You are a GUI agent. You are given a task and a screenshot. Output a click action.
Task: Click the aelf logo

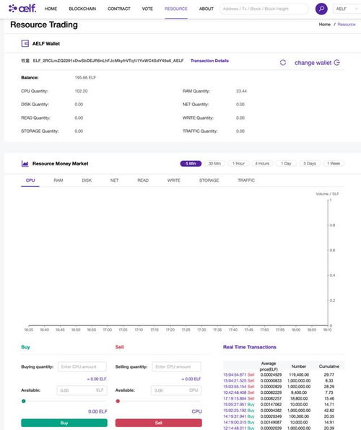click(x=22, y=9)
